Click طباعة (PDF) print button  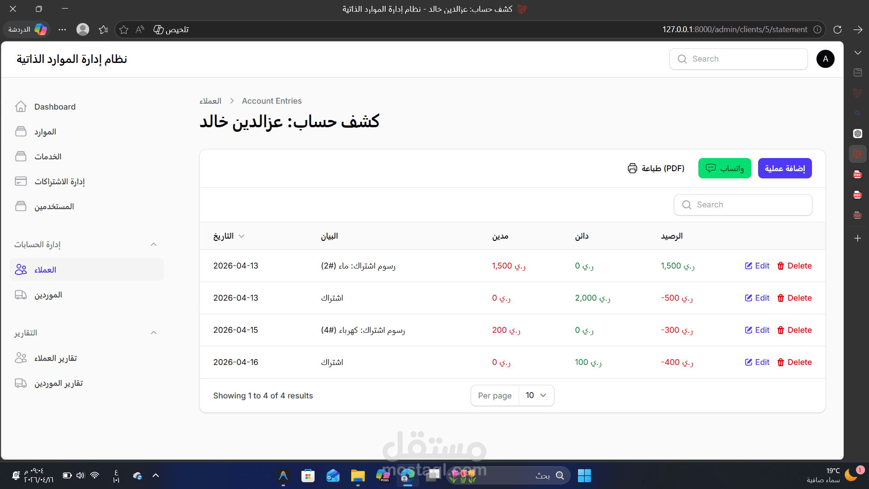[x=656, y=168]
